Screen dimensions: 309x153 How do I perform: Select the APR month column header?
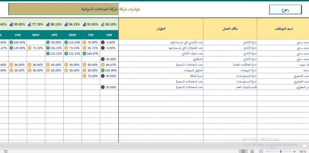(54, 35)
